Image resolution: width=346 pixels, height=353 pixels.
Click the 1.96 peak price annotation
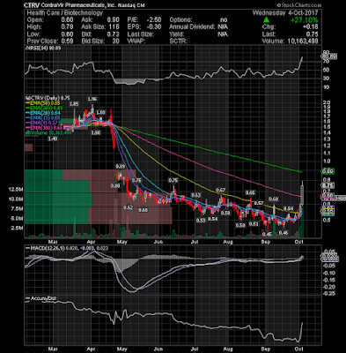tap(92, 99)
